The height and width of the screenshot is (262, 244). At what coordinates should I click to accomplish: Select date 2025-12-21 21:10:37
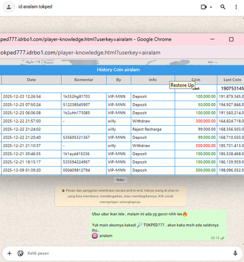(x=22, y=146)
